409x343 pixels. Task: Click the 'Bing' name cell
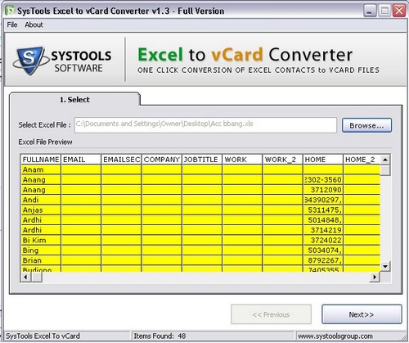(x=41, y=250)
